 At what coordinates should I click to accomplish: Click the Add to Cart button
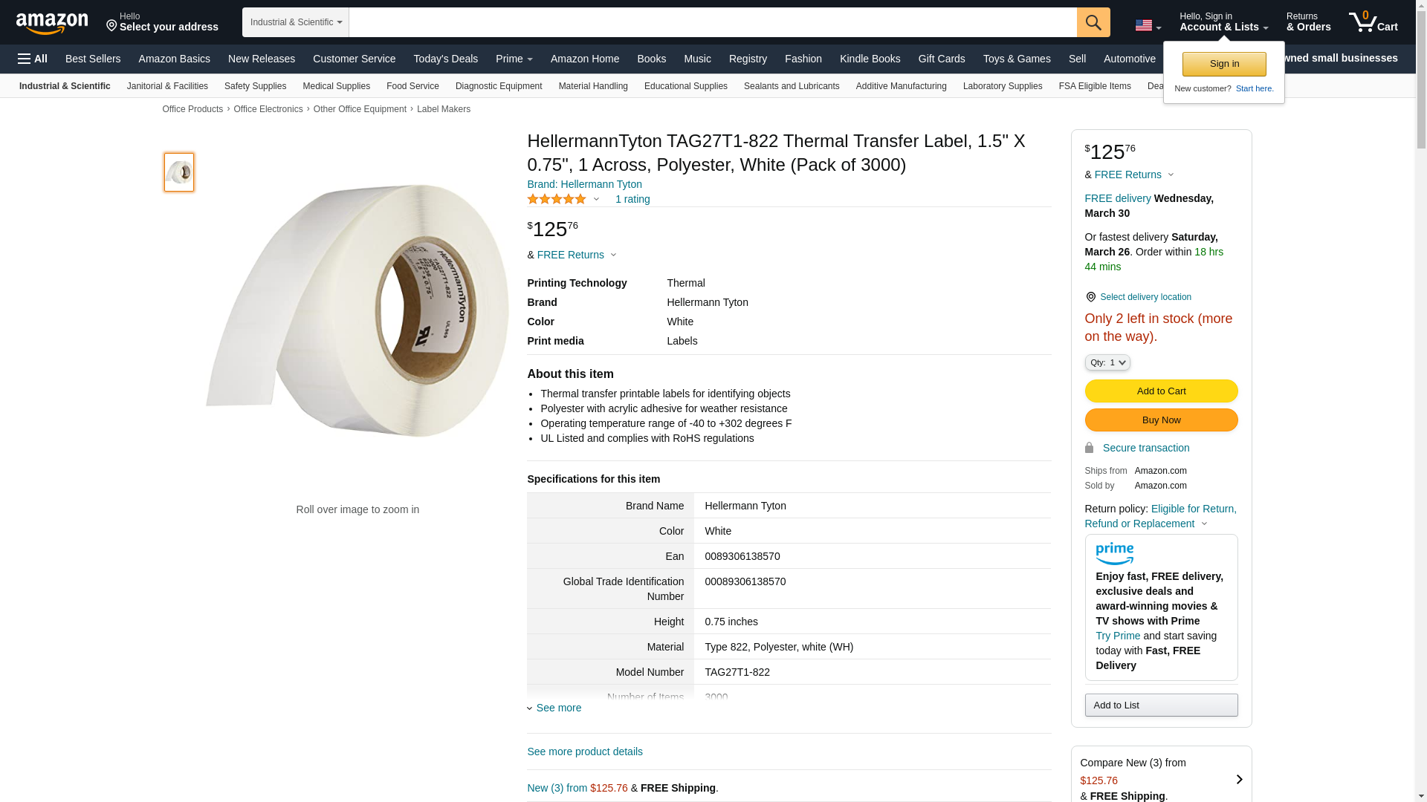pyautogui.click(x=1161, y=391)
